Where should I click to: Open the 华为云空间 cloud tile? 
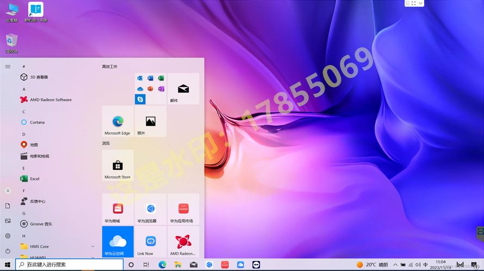click(117, 242)
